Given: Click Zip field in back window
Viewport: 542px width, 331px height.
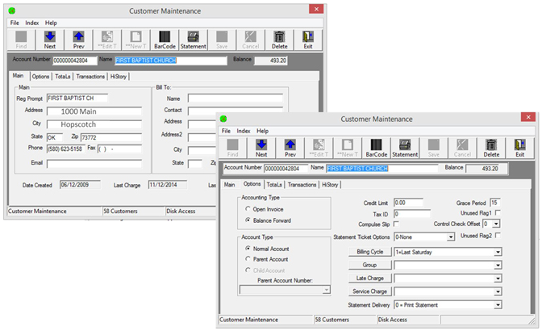Looking at the screenshot, I should click(111, 138).
